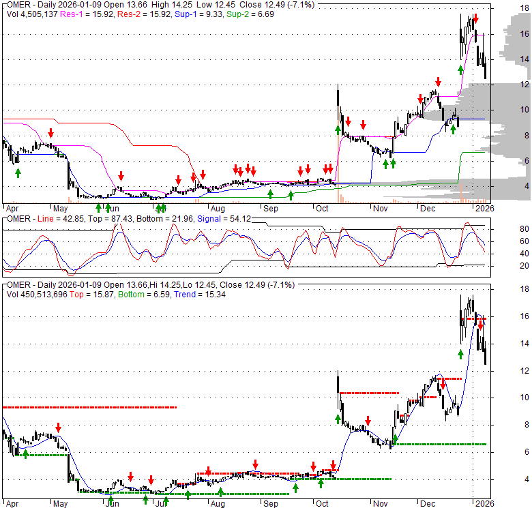Click the oscillator Top = 87.43 label

[x=110, y=219]
